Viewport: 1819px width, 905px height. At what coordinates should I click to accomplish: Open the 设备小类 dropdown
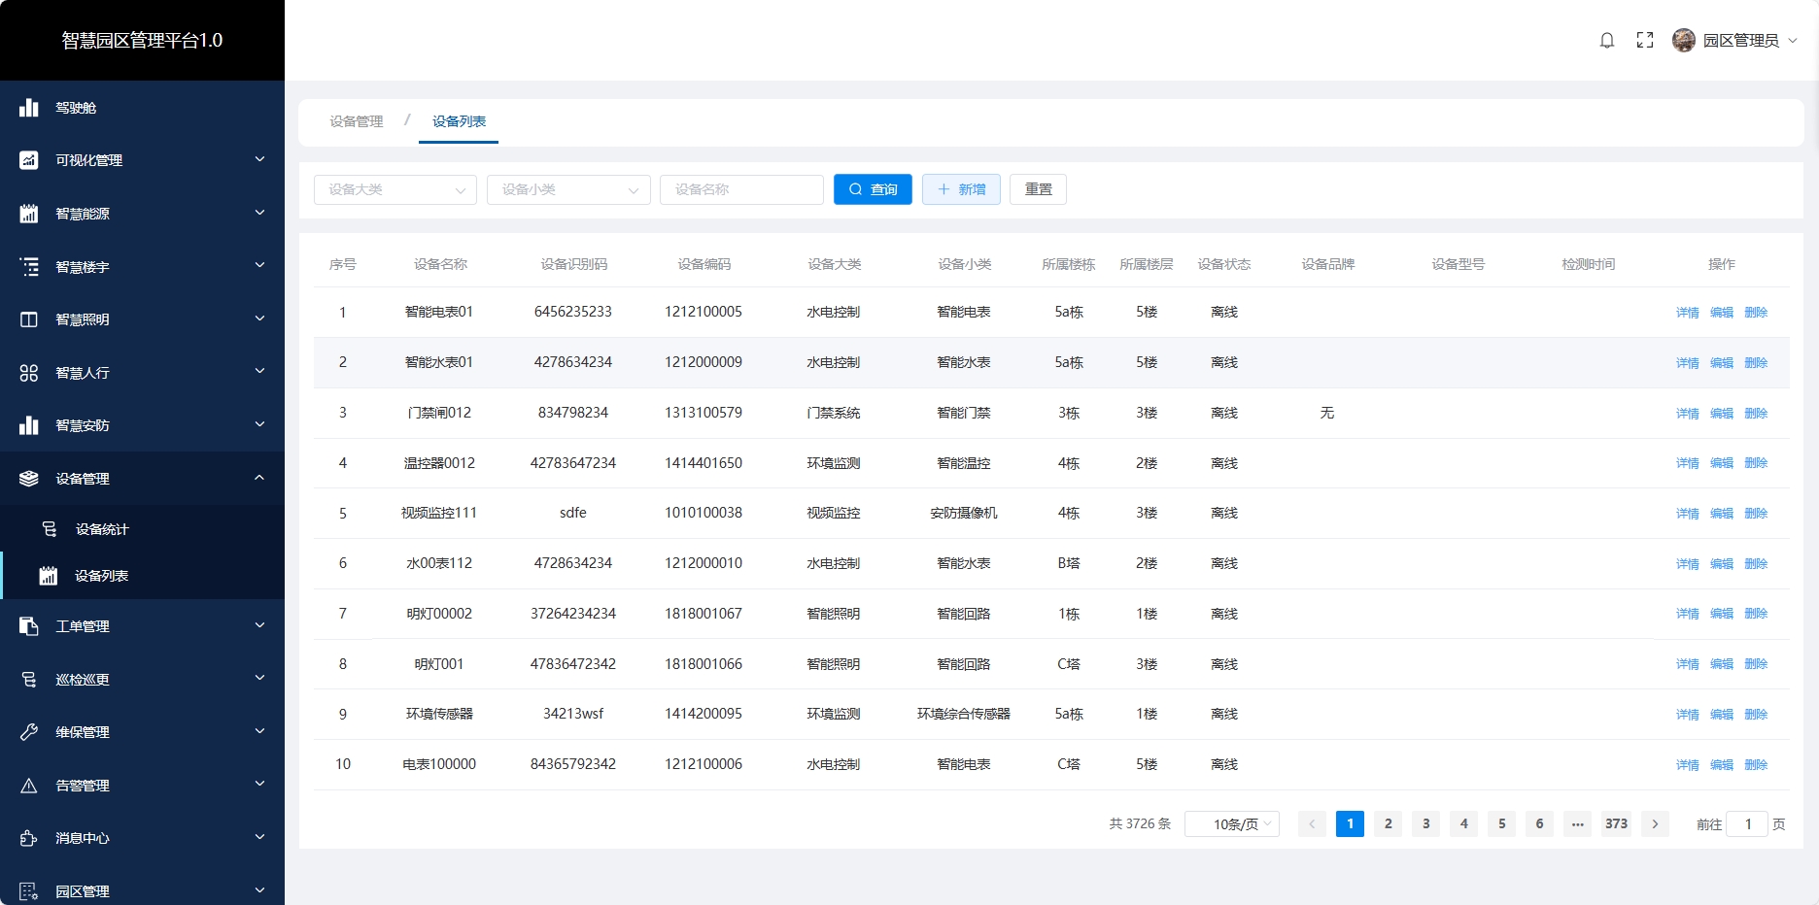pyautogui.click(x=568, y=189)
